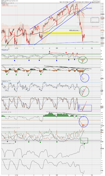Click the Open High Low Close quote line

pos(80,2)
